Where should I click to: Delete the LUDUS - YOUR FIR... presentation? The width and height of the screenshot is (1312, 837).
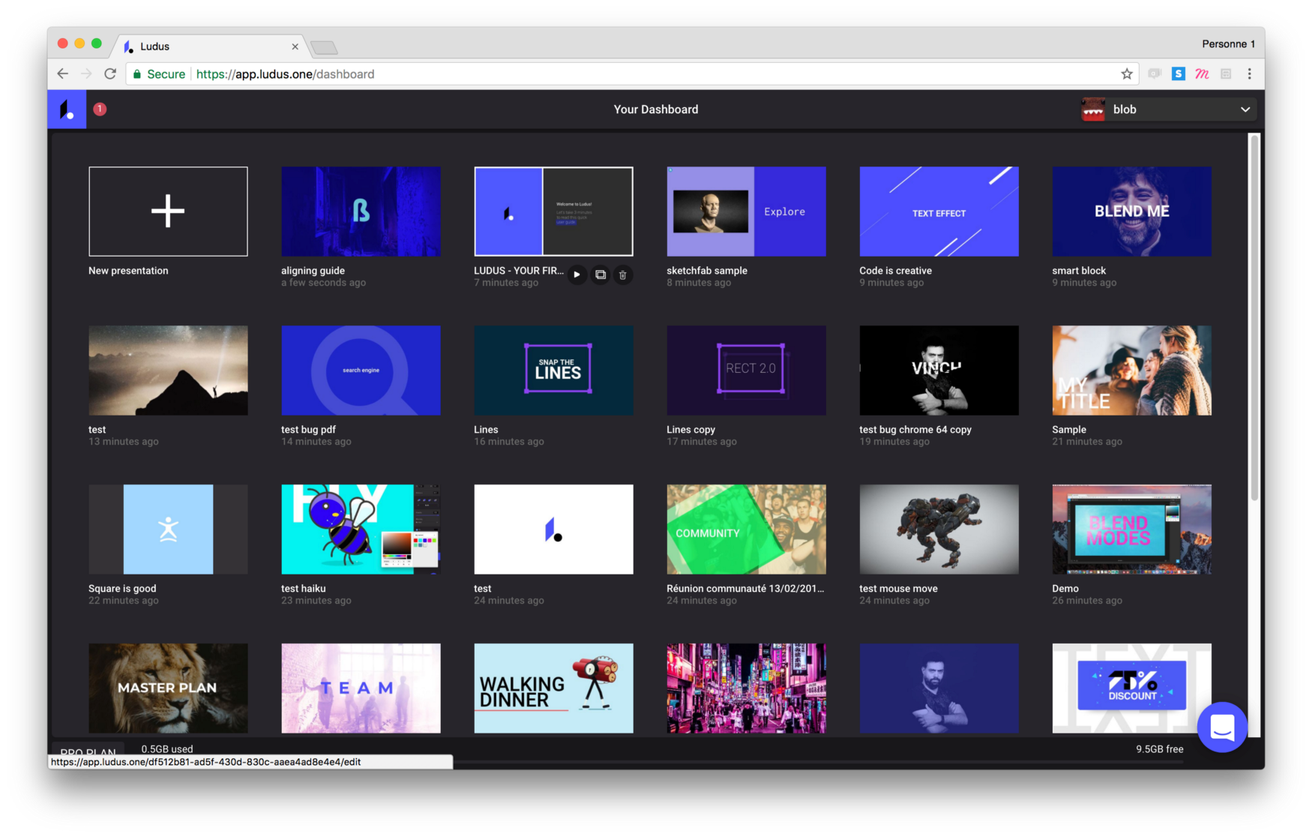tap(622, 275)
